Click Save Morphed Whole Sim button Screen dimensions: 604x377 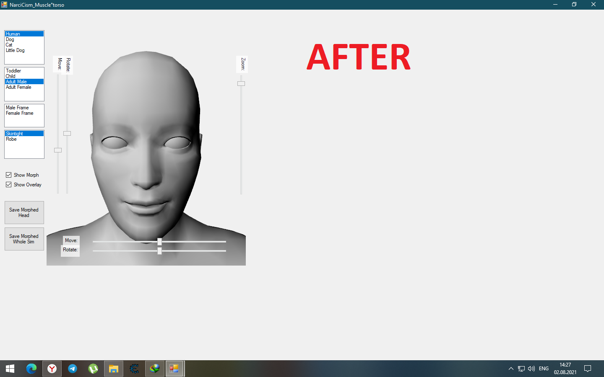coord(24,239)
